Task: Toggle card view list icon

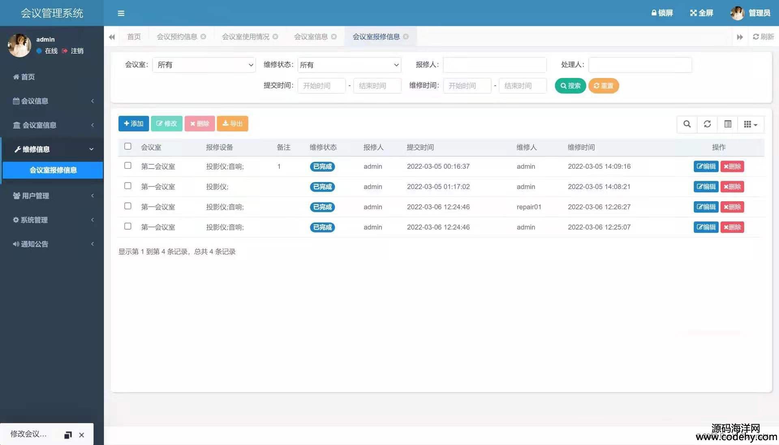Action: coord(728,124)
